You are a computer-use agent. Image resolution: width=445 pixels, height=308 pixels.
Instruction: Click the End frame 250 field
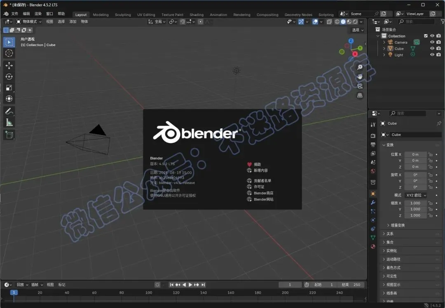tap(351, 285)
